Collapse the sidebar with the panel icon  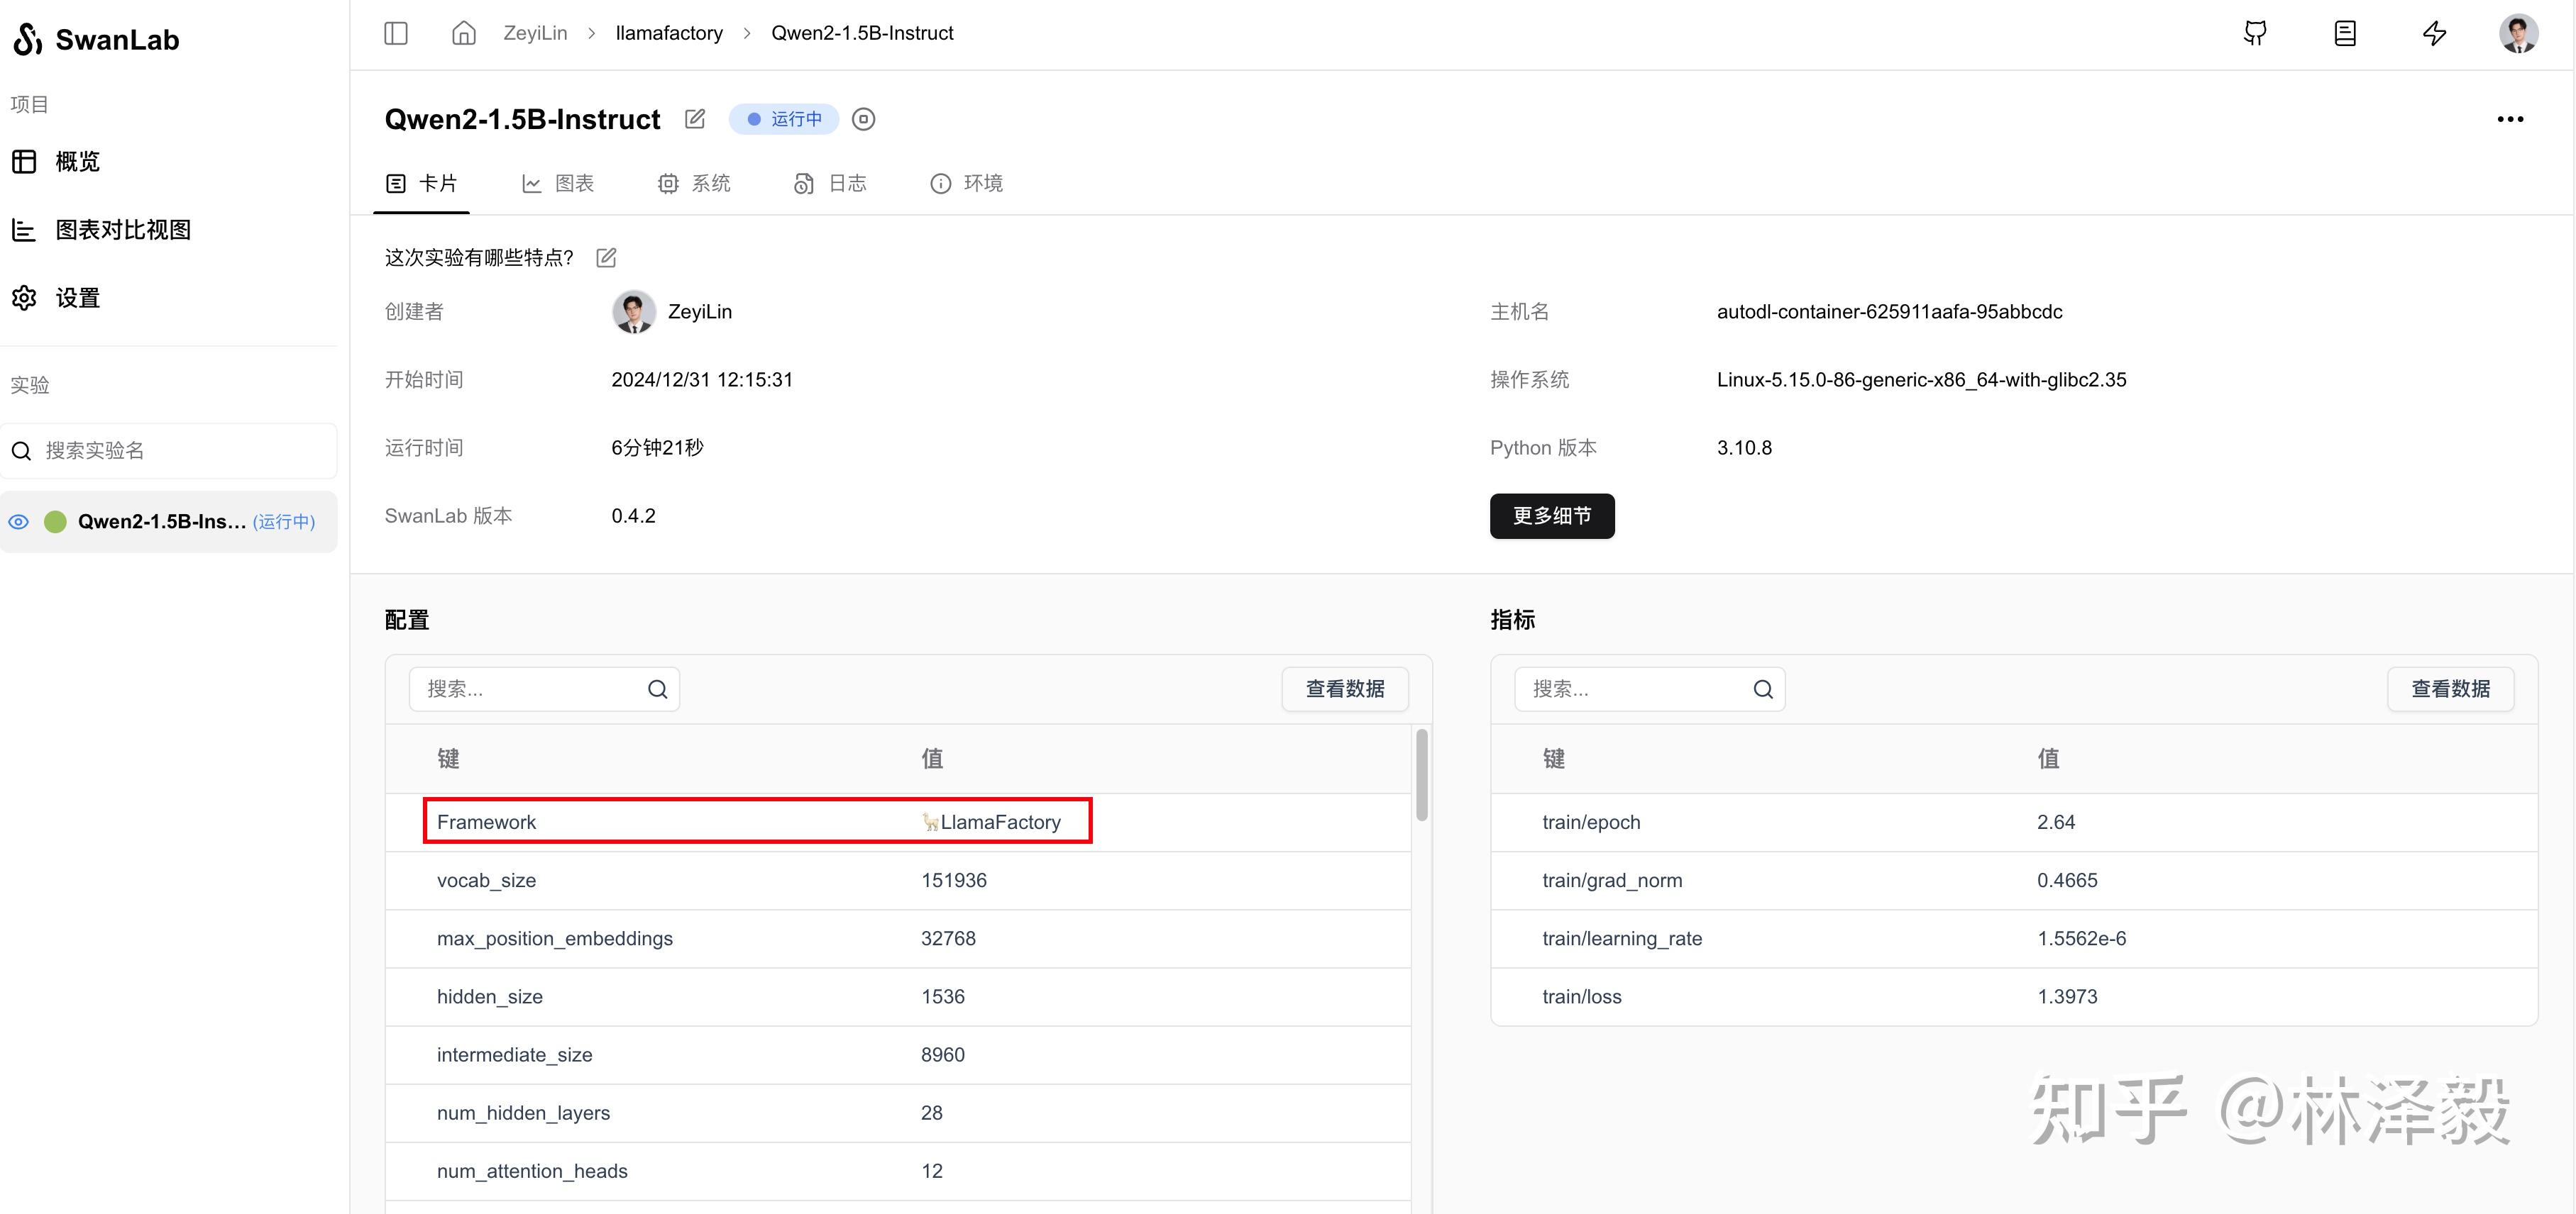click(x=396, y=32)
